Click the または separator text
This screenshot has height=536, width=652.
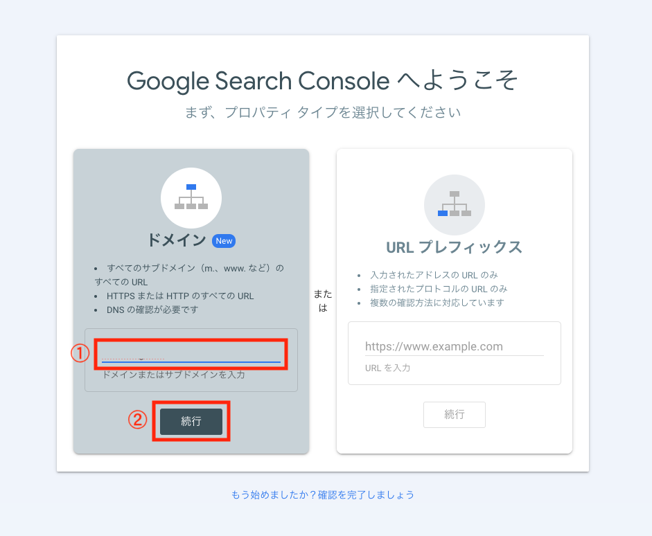click(x=323, y=301)
